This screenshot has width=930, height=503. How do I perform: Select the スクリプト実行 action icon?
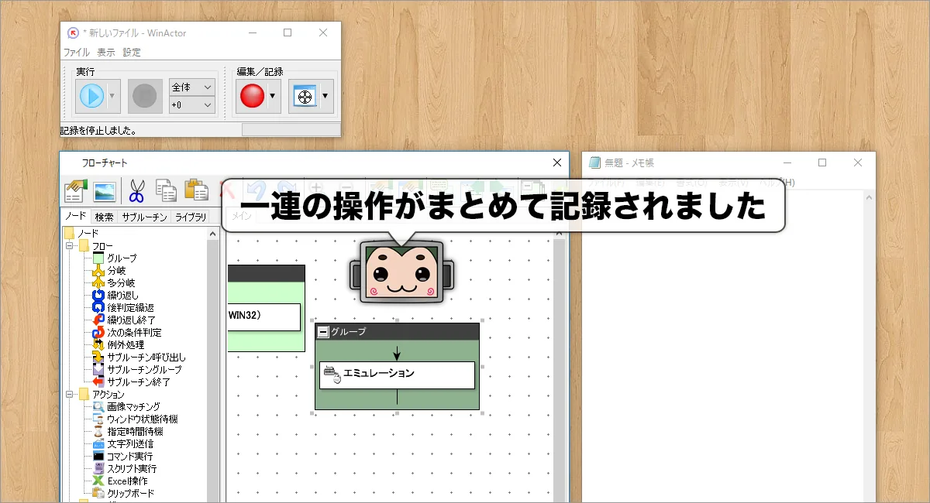(98, 468)
